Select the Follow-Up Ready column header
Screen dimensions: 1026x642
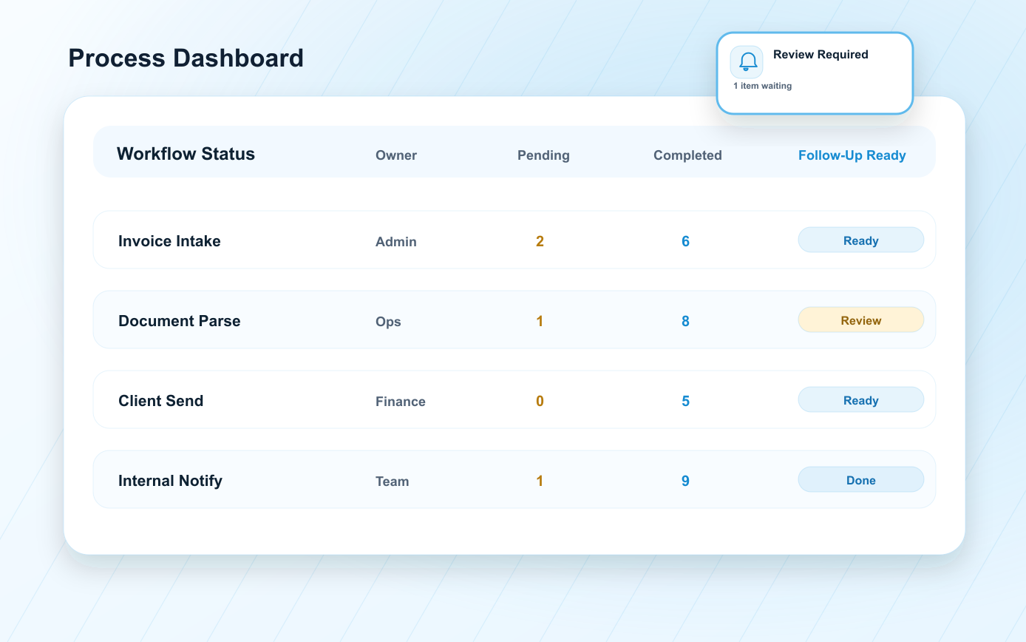pos(852,155)
